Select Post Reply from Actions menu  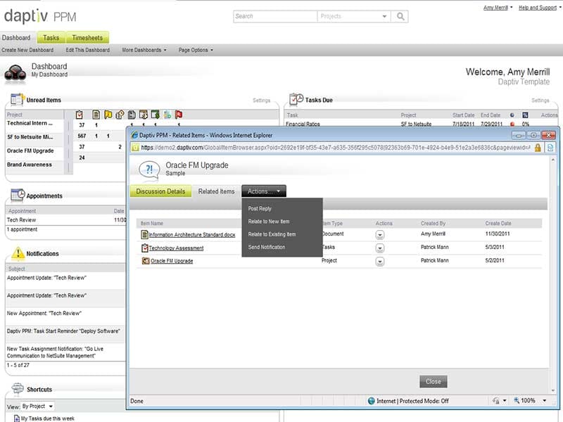[260, 209]
